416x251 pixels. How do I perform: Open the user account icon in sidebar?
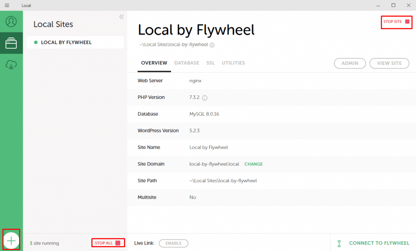pyautogui.click(x=11, y=21)
